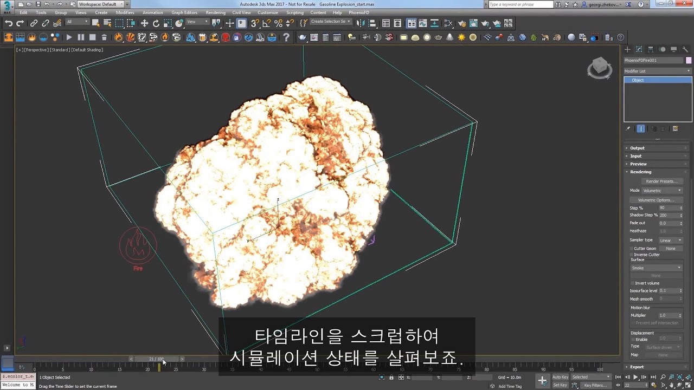Toggle the Auto Key mode
The height and width of the screenshot is (390, 694).
[x=560, y=377]
